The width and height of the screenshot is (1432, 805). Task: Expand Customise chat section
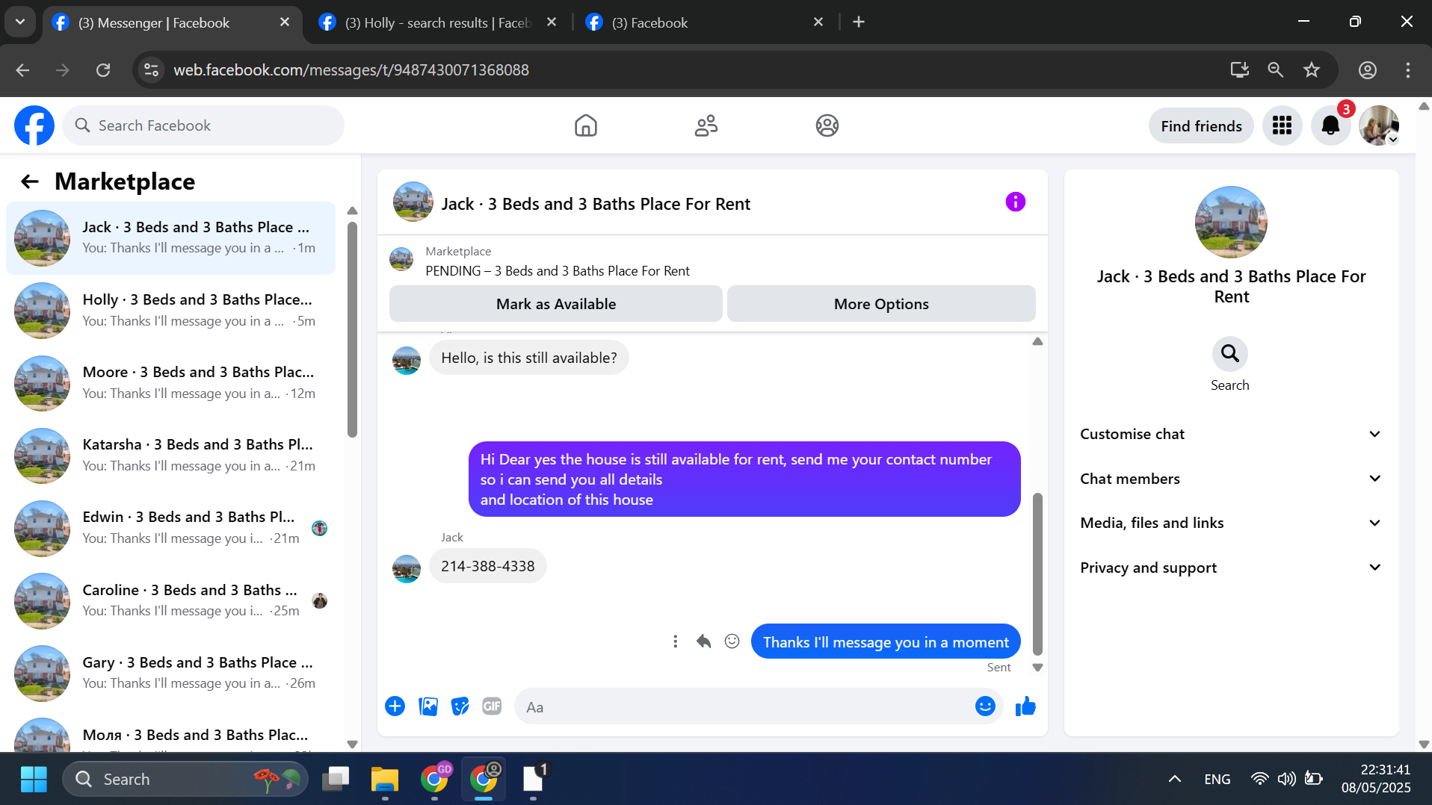tap(1231, 435)
